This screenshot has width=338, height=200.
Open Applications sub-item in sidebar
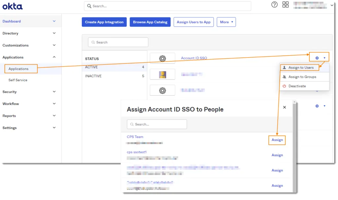pyautogui.click(x=18, y=69)
